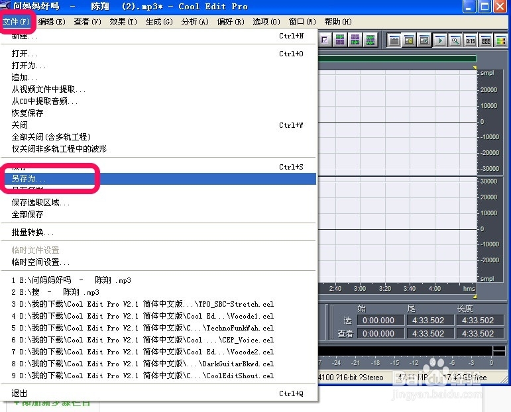
Task: Select 全部关闭(含多轨工程) entry
Action: [x=158, y=137]
